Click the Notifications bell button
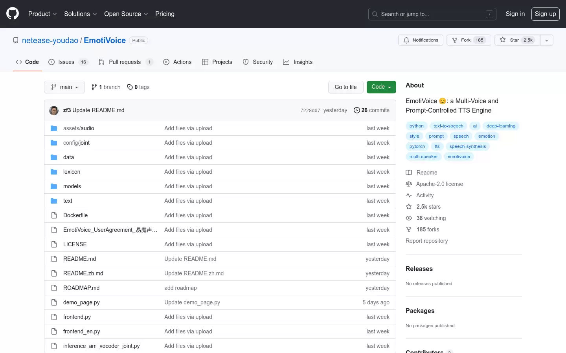This screenshot has width=566, height=353. [421, 40]
